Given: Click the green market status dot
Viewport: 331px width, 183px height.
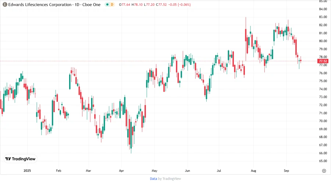Looking at the screenshot, I should tap(107, 4).
